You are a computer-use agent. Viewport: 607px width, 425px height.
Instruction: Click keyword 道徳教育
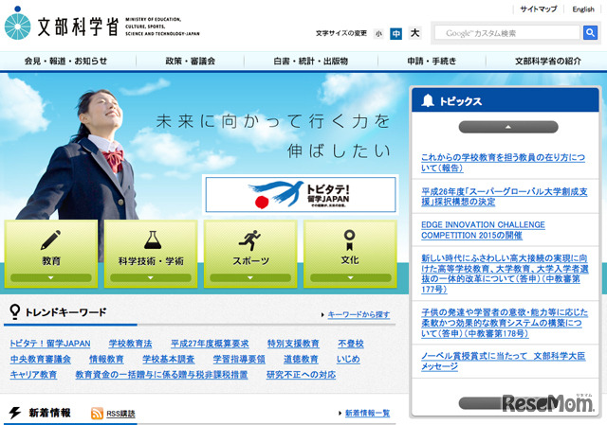[301, 359]
